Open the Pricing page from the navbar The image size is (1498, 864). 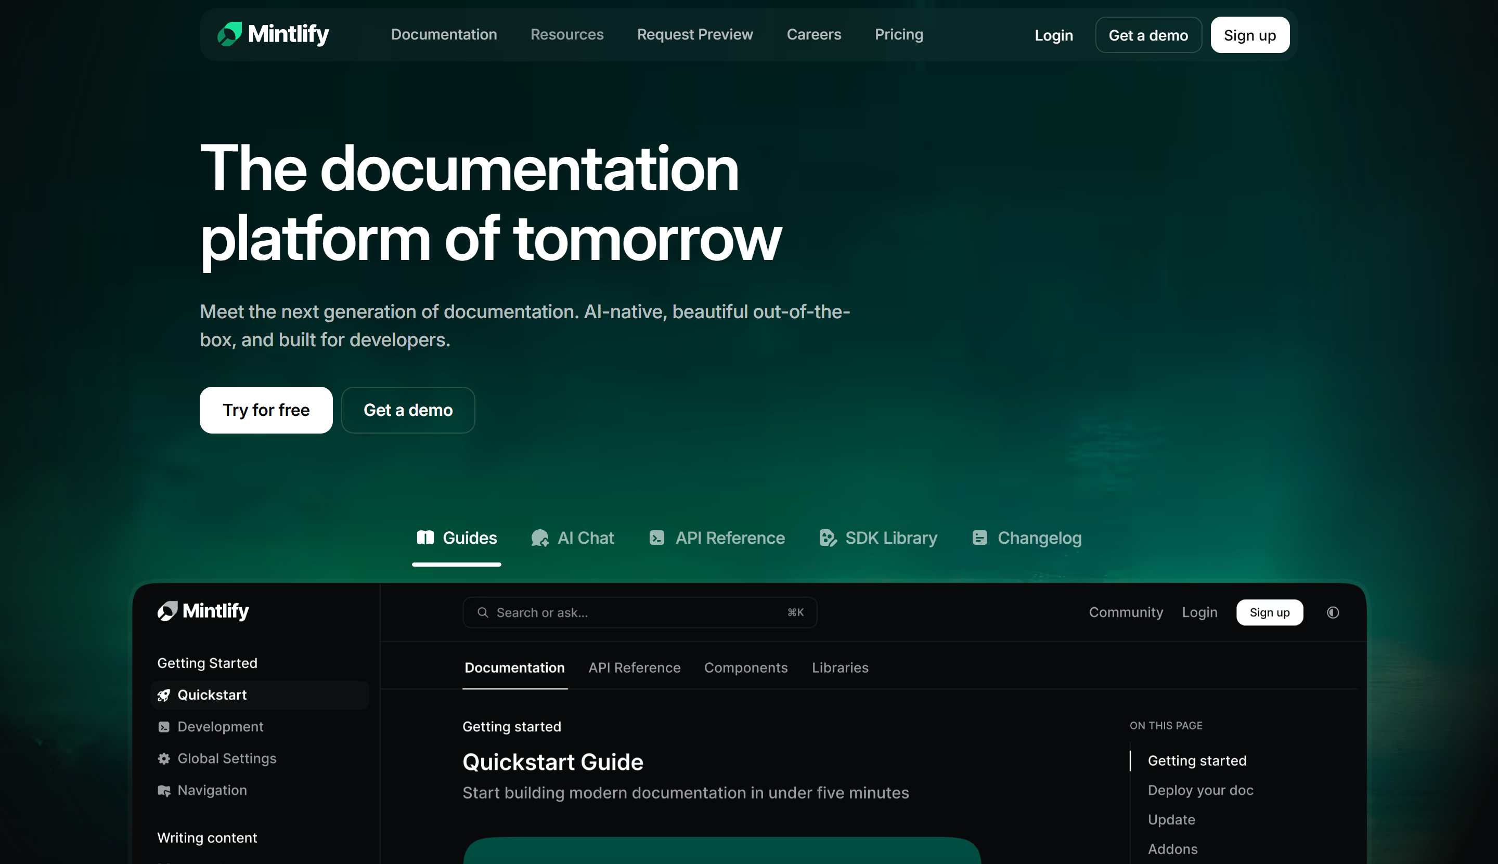pos(898,34)
